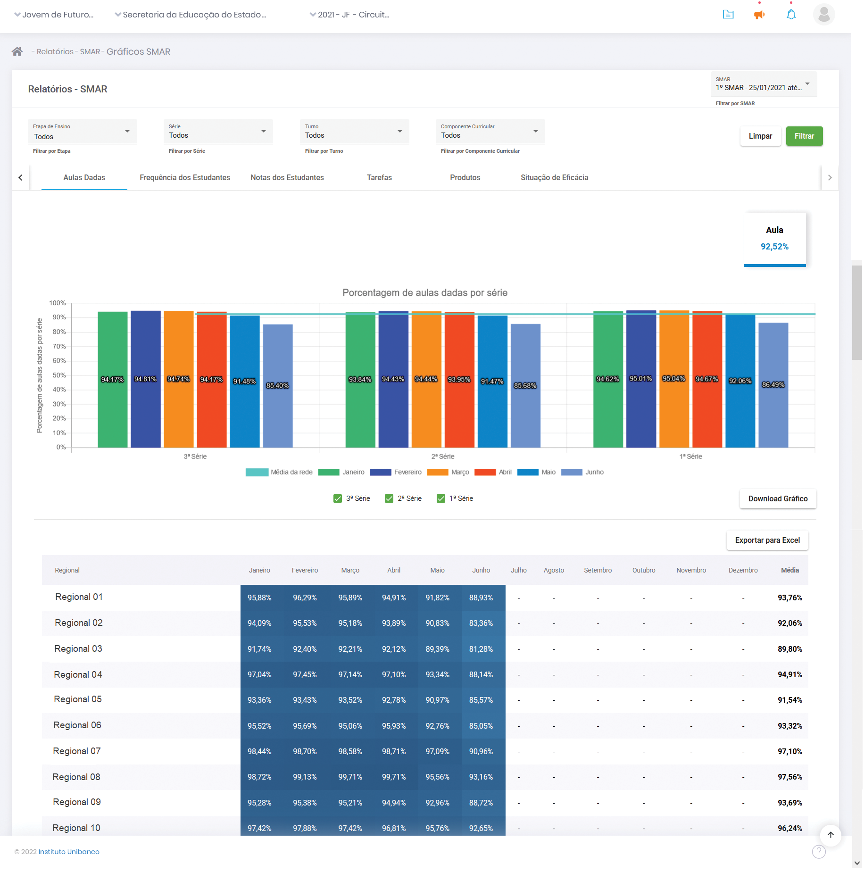Select the Aulas Dadas tab

pos(84,178)
